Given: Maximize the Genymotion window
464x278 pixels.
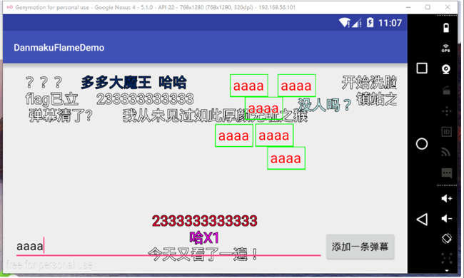Looking at the screenshot, I should point(428,7).
